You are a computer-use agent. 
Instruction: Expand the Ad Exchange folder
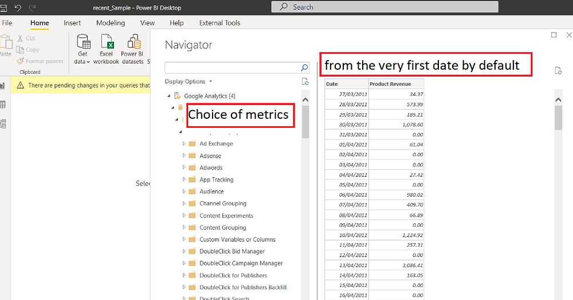tap(184, 143)
